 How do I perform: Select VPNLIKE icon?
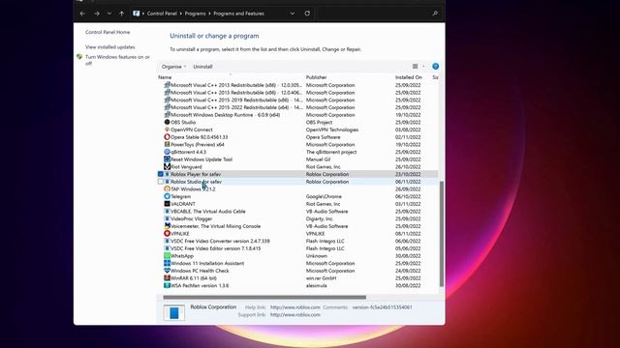click(x=167, y=234)
